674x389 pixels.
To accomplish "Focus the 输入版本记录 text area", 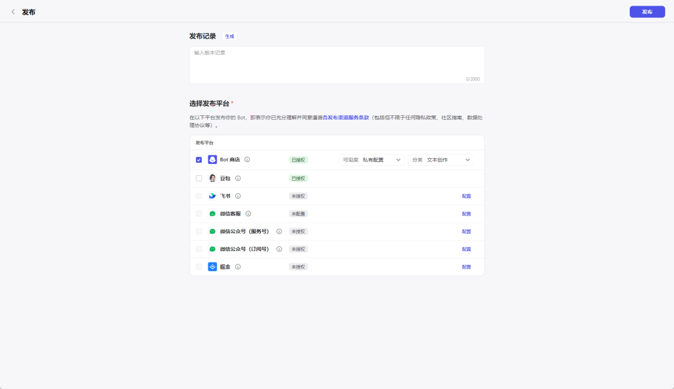I will point(337,65).
